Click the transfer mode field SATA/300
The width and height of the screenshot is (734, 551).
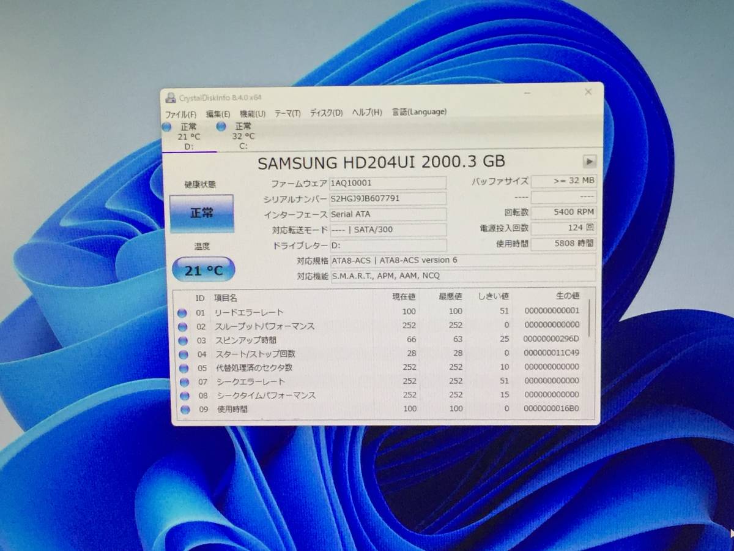(x=388, y=230)
